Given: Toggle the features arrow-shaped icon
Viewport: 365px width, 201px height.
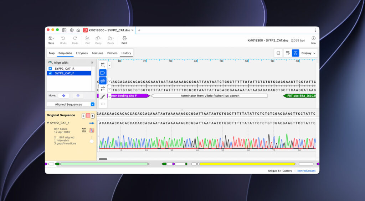Looking at the screenshot, I should coord(103,73).
